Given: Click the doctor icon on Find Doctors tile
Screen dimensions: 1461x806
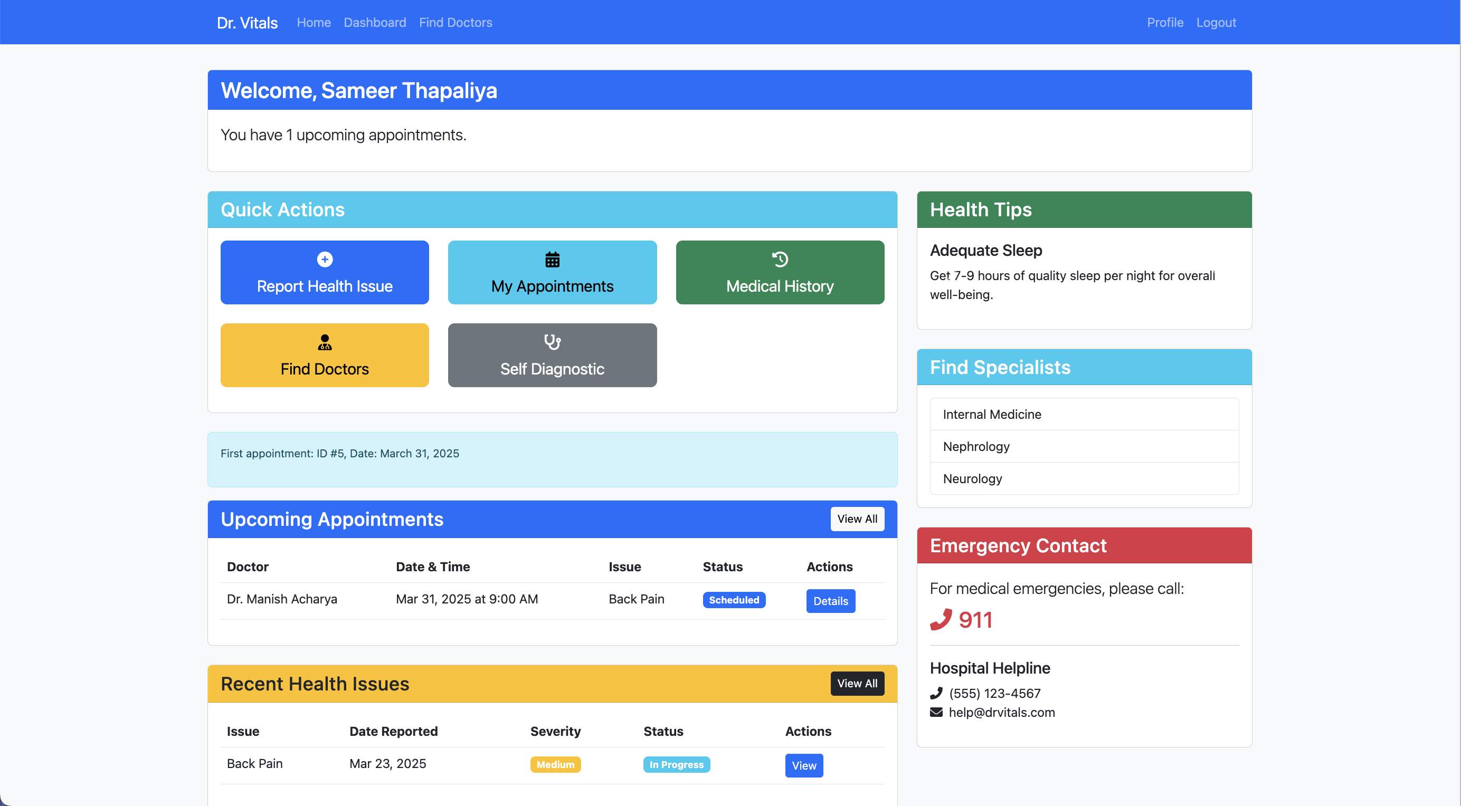Looking at the screenshot, I should click(325, 342).
